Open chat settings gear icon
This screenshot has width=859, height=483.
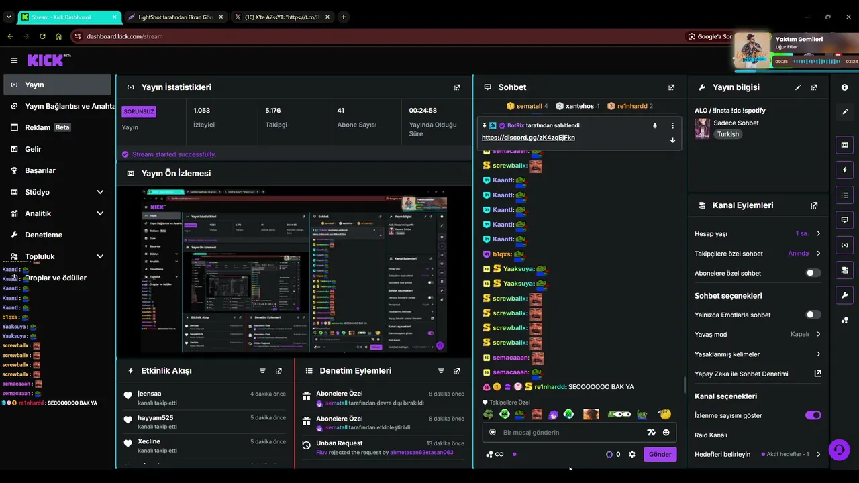631,454
